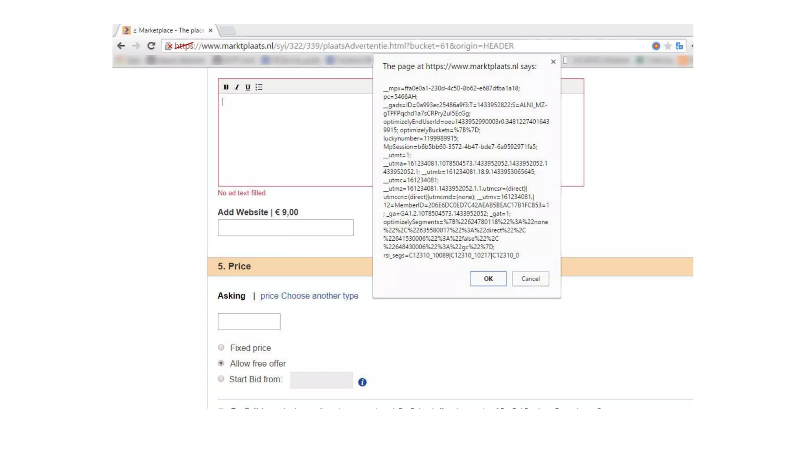Screen dimensions: 805x453
Task: Click into the Add Website input field
Action: click(x=285, y=228)
